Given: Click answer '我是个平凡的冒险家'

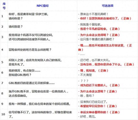Looking at the screenshot, I should click(93, 29).
